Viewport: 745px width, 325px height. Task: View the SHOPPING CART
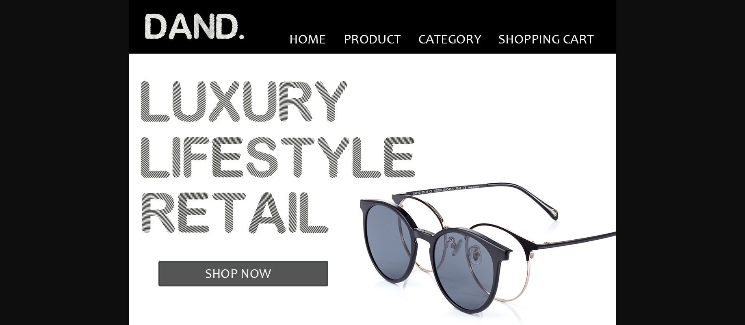point(546,39)
